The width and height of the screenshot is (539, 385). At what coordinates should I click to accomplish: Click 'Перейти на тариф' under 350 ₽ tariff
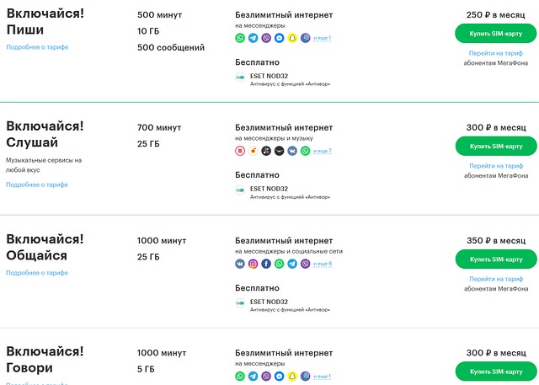496,279
